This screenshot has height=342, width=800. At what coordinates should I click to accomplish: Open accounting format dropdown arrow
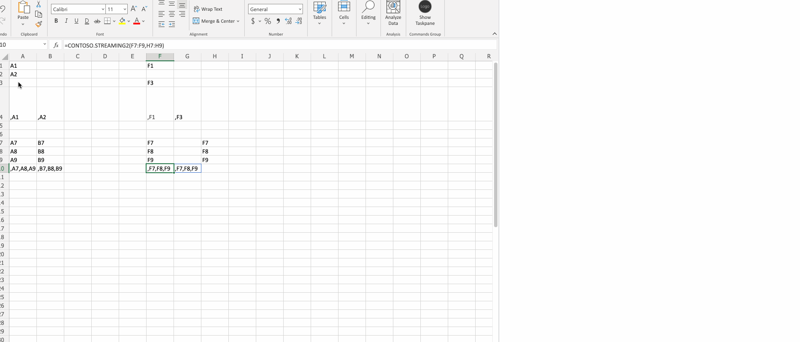click(260, 21)
